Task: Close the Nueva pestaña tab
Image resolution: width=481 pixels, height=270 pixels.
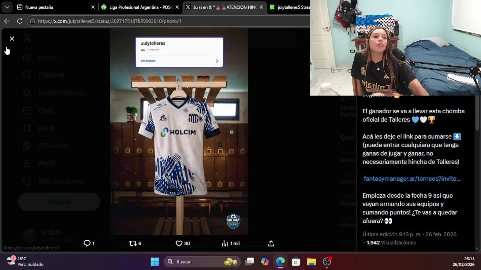Action: tap(93, 7)
